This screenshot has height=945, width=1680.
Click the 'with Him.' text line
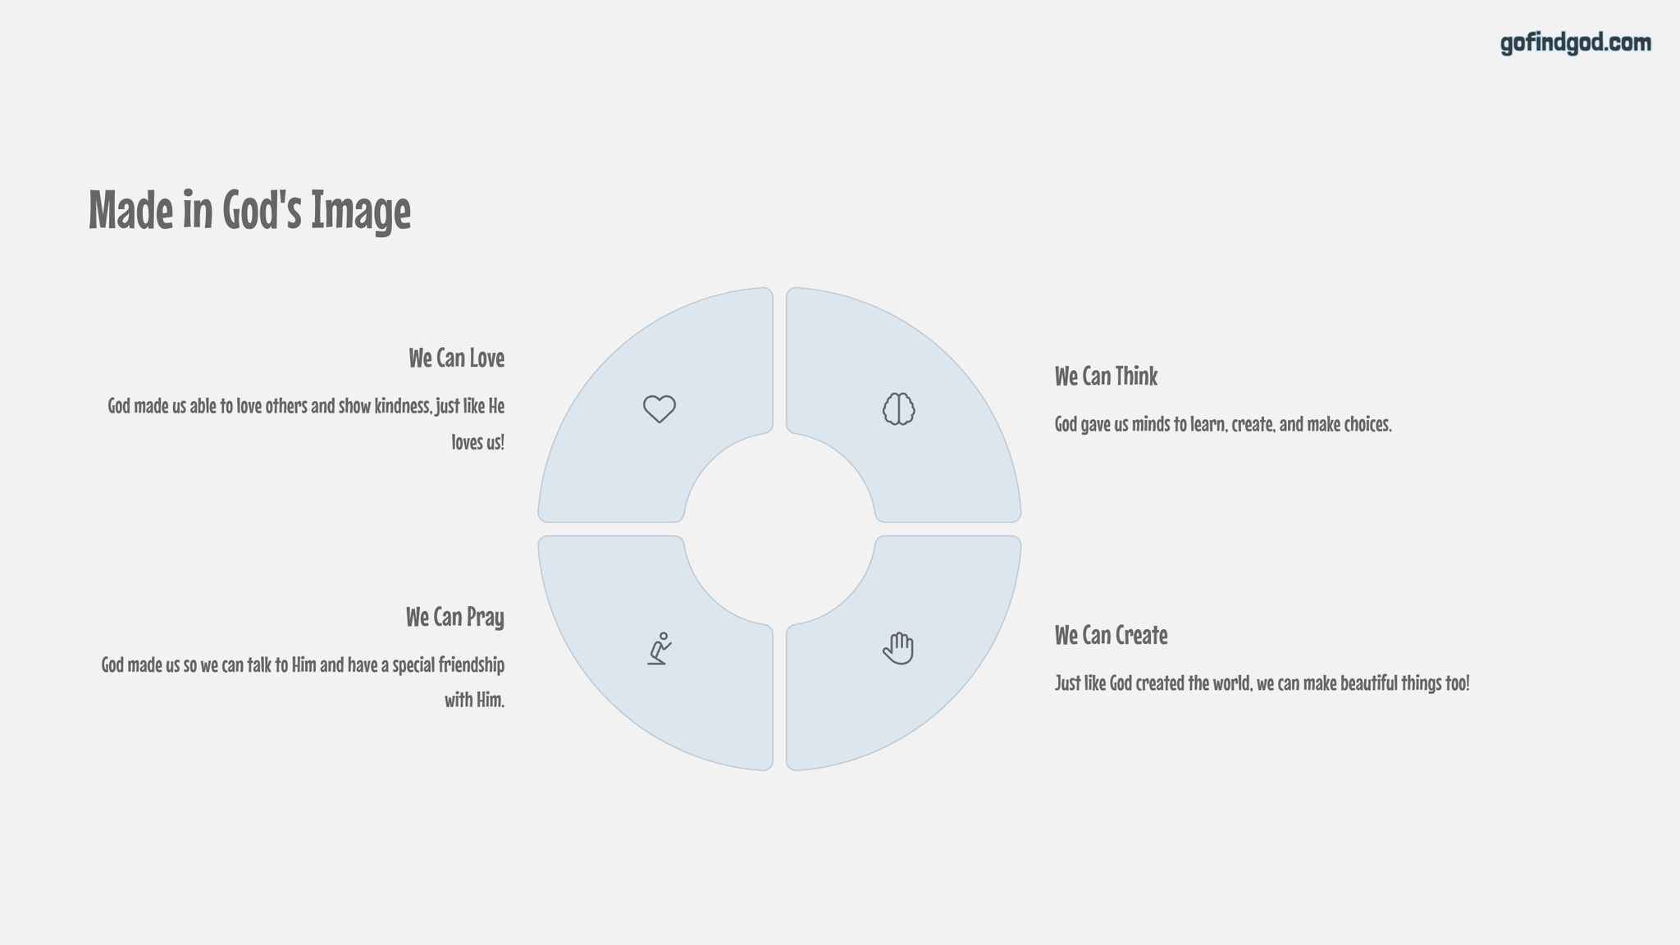point(474,700)
